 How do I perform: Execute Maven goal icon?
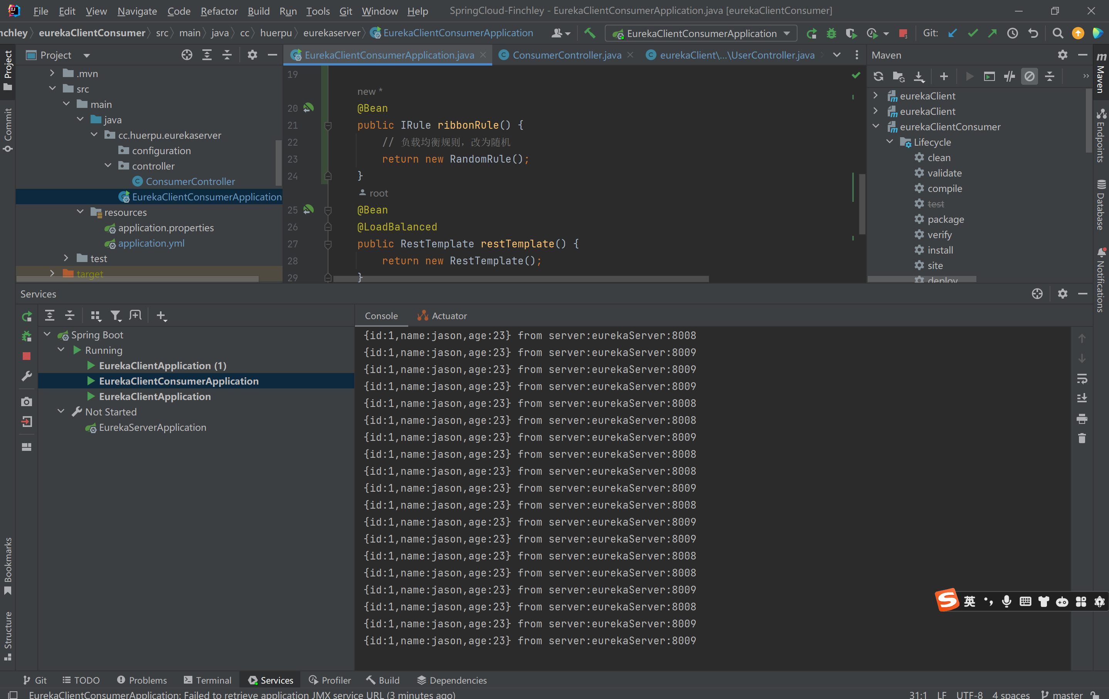[x=989, y=76]
